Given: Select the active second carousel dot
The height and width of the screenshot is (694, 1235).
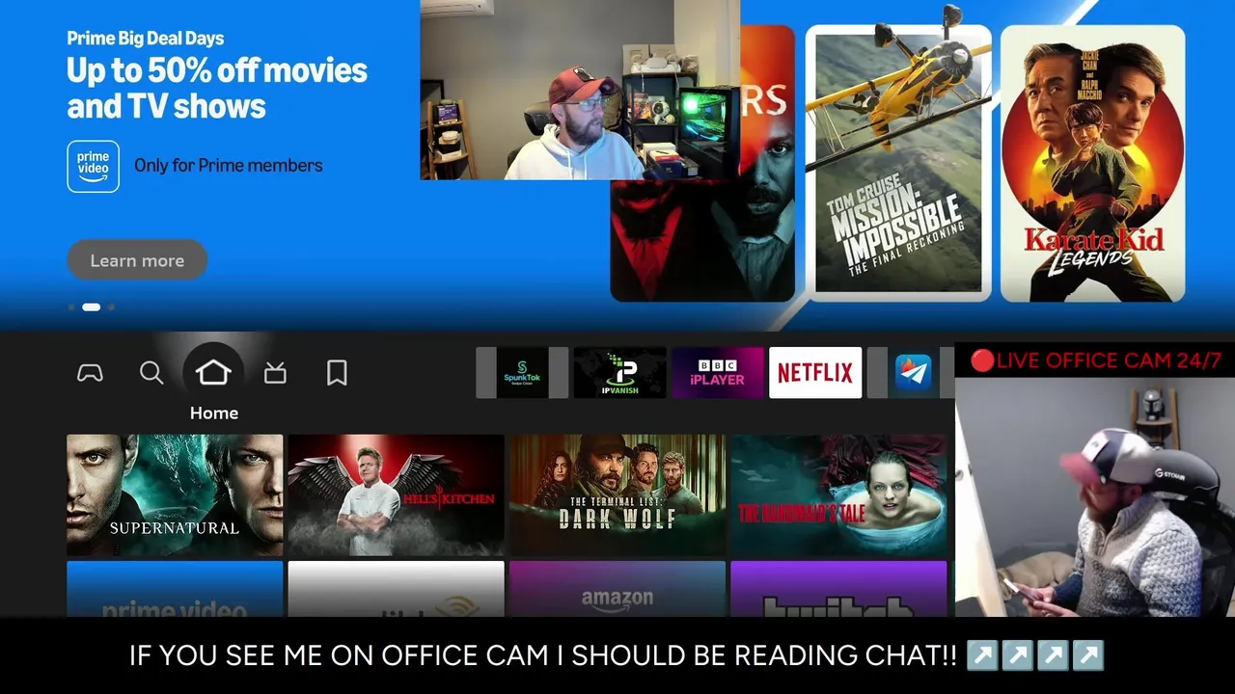Looking at the screenshot, I should coord(91,307).
